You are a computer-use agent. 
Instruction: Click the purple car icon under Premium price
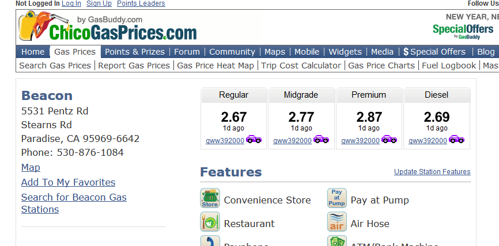click(389, 139)
